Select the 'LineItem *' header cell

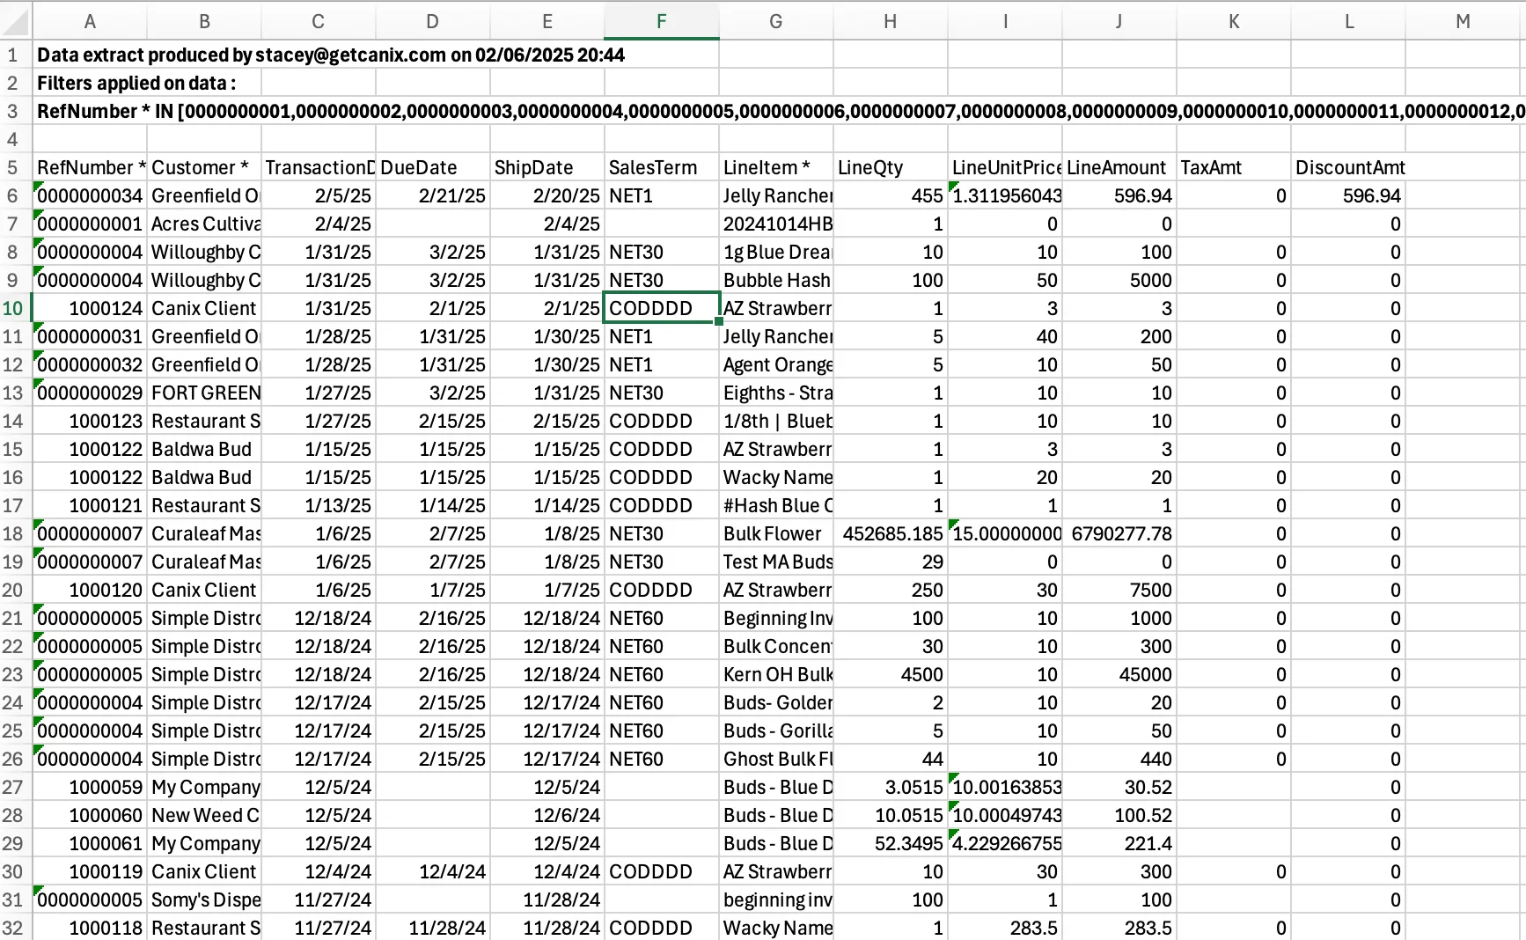tap(776, 168)
